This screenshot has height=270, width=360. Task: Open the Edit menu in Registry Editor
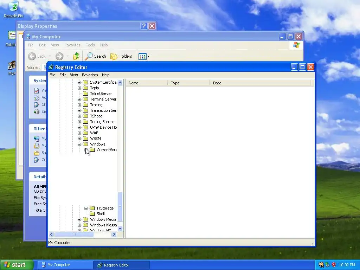[63, 75]
